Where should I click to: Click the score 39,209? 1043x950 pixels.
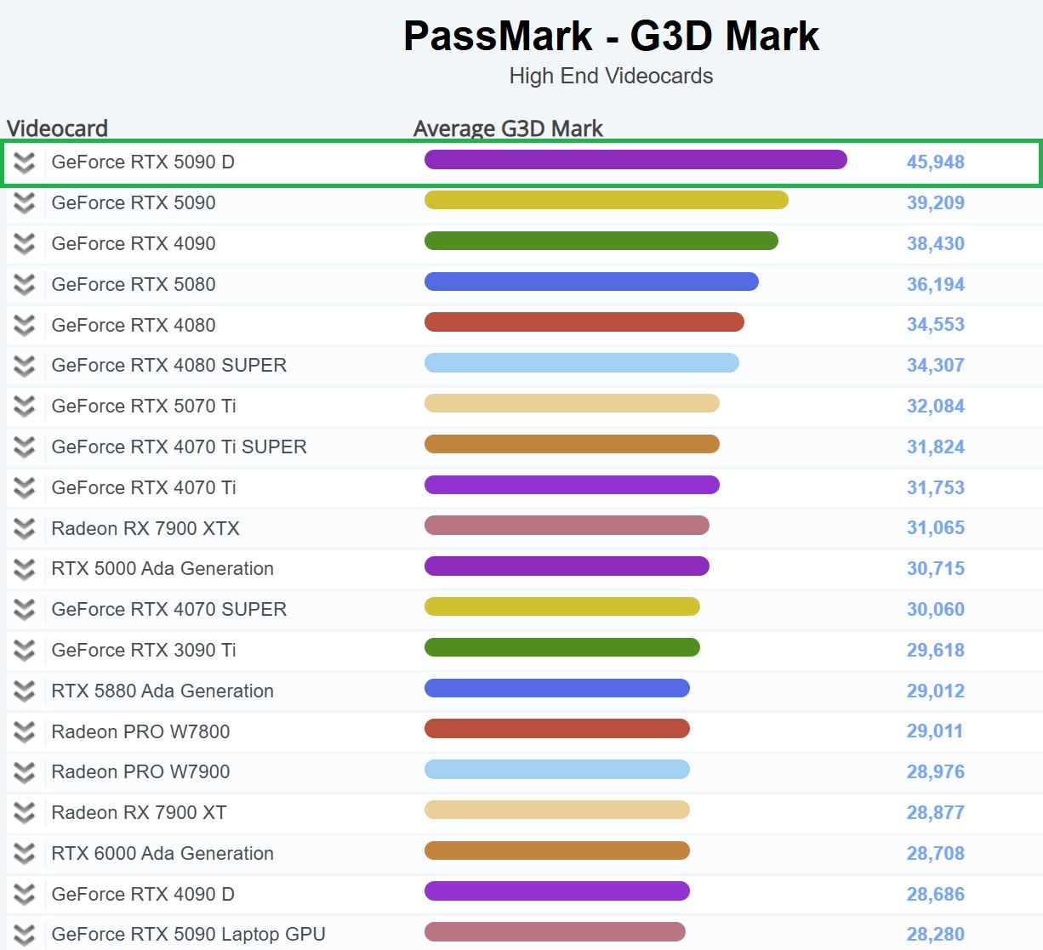point(936,202)
